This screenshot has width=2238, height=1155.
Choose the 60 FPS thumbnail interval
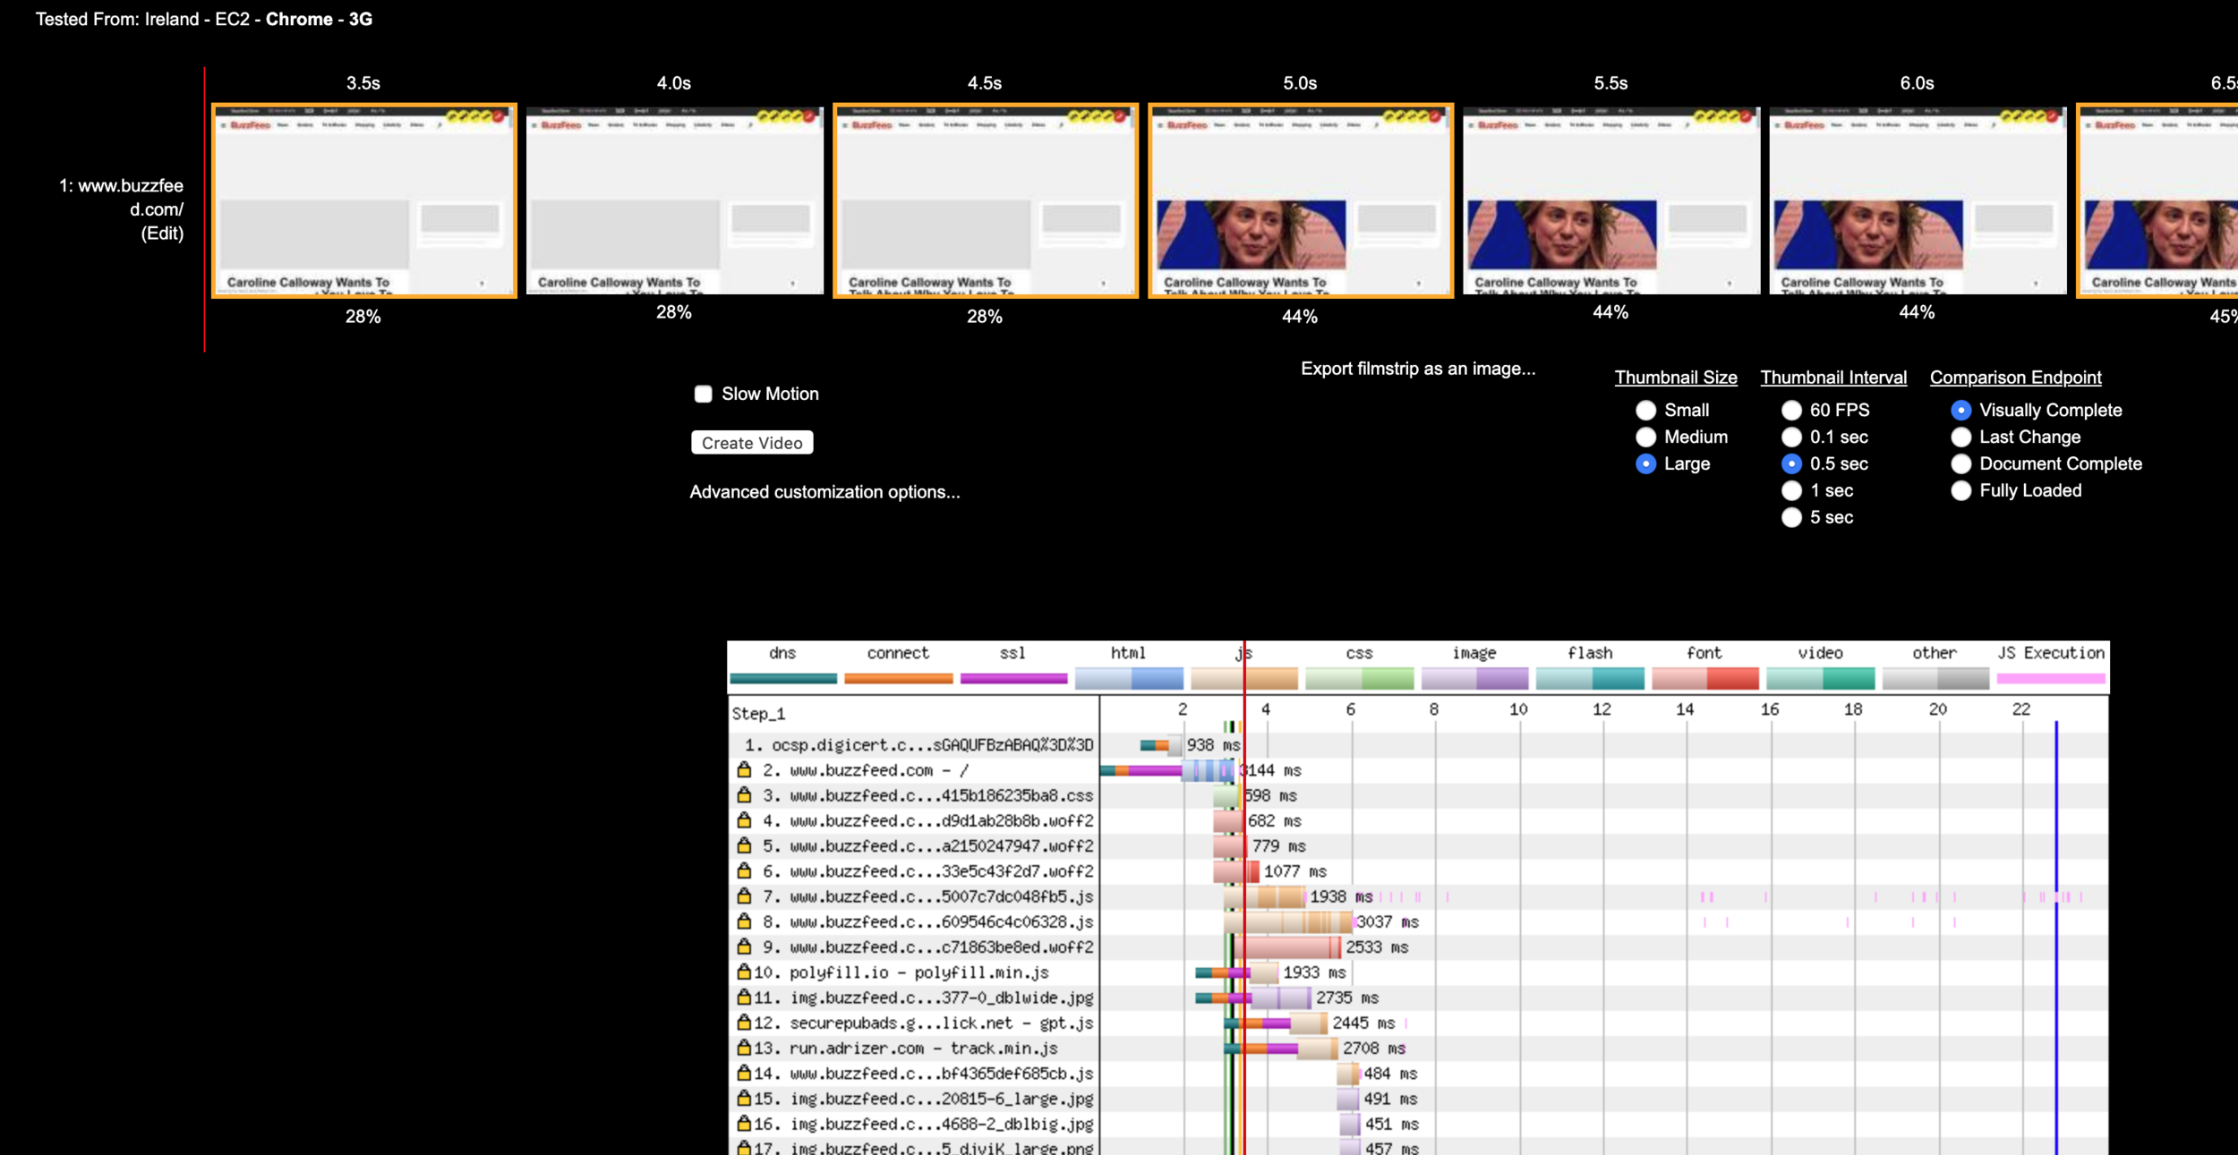pos(1791,410)
